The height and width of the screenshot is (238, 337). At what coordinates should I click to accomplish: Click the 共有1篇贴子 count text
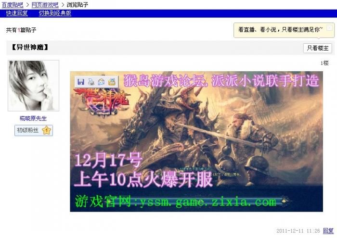(21, 30)
